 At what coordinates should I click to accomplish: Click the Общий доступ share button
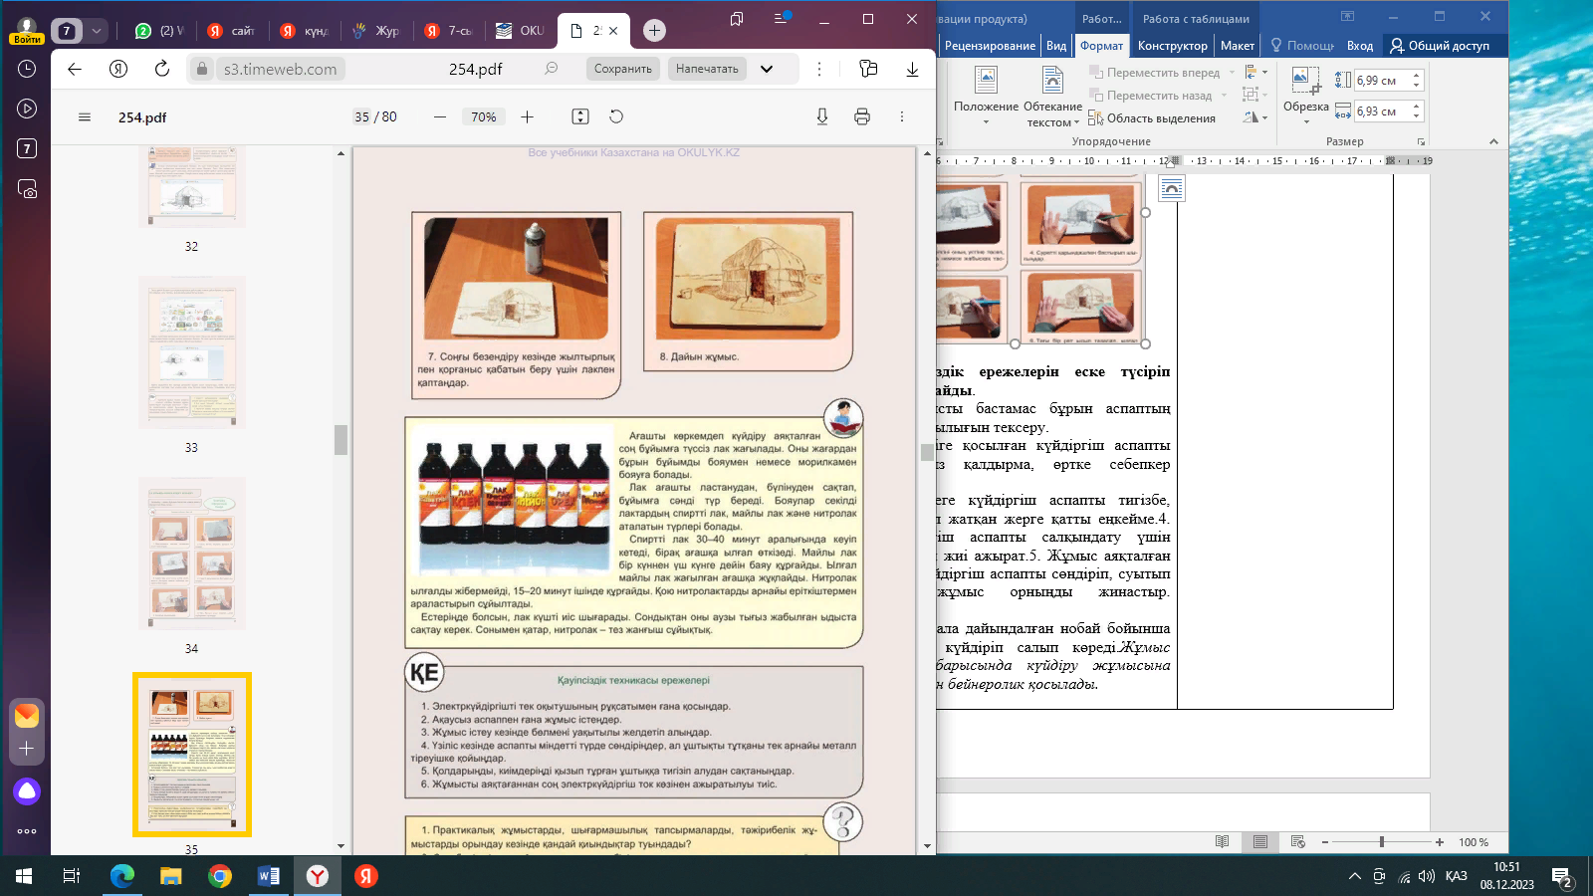(x=1440, y=46)
